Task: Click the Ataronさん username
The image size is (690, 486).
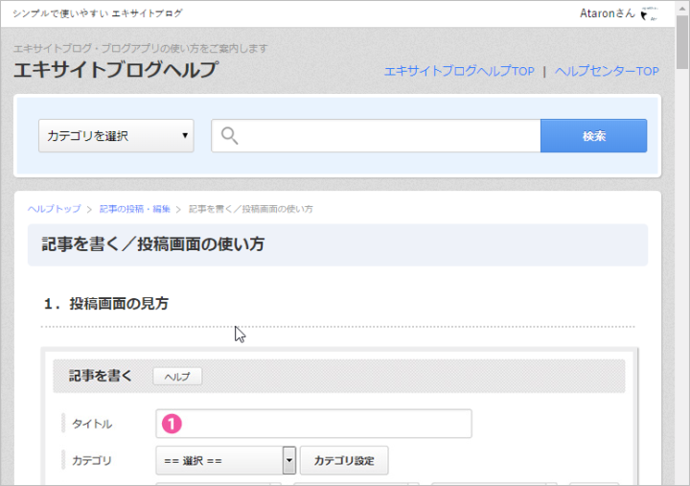Action: [608, 13]
